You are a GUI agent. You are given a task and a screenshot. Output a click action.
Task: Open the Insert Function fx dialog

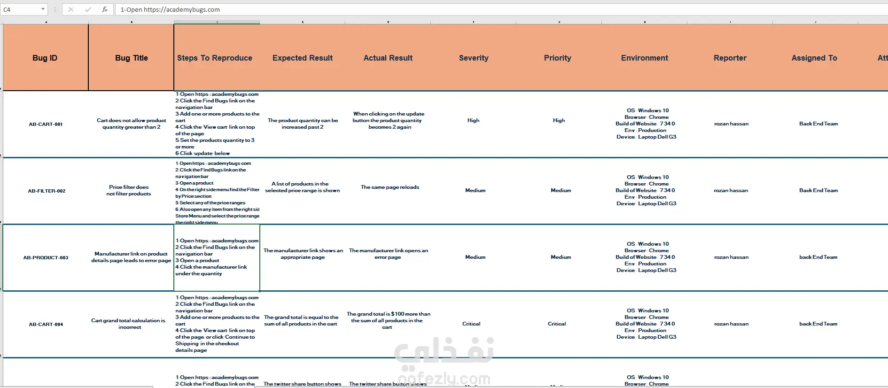pos(105,9)
